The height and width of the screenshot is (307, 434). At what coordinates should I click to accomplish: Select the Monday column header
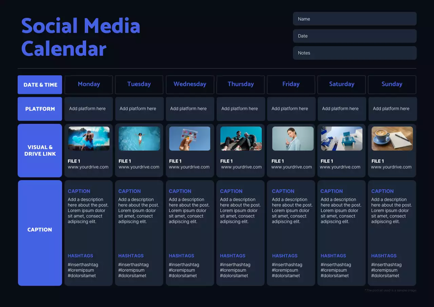(x=88, y=84)
